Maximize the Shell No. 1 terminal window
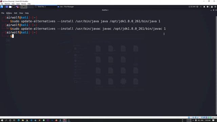 pos(214,10)
